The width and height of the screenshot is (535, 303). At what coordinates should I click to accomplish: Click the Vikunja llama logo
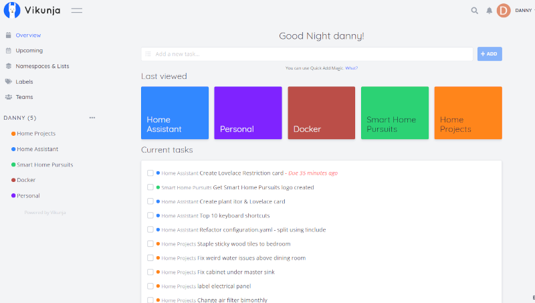12,10
